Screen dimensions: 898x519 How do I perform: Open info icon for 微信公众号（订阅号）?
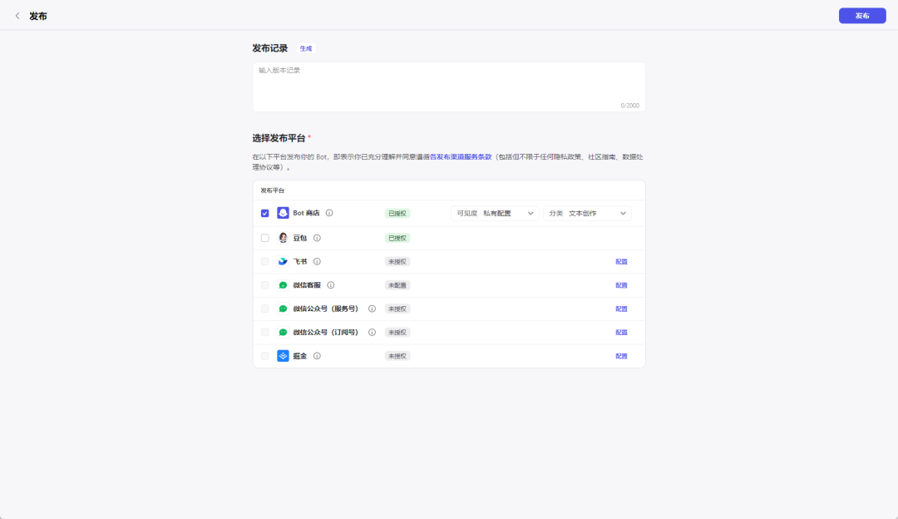pos(372,332)
